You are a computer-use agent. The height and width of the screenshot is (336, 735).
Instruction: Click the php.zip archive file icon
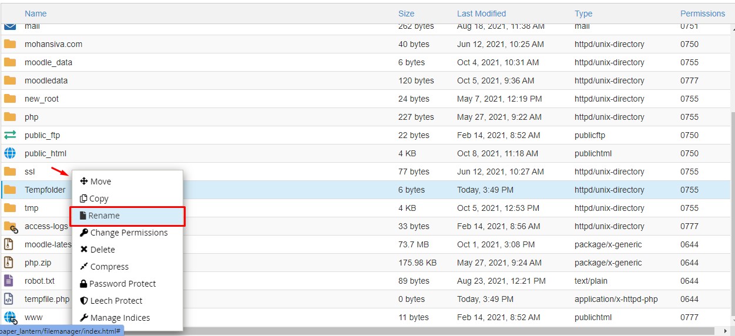click(9, 263)
